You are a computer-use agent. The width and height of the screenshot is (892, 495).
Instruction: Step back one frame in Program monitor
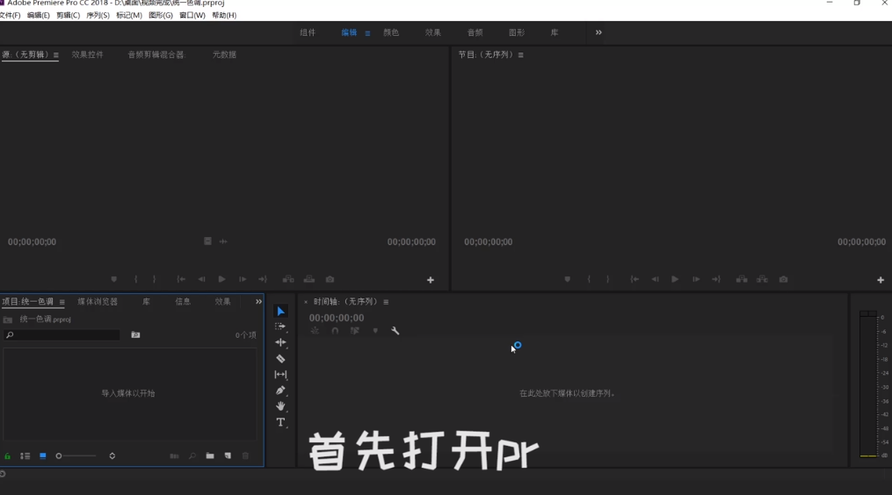coord(655,279)
